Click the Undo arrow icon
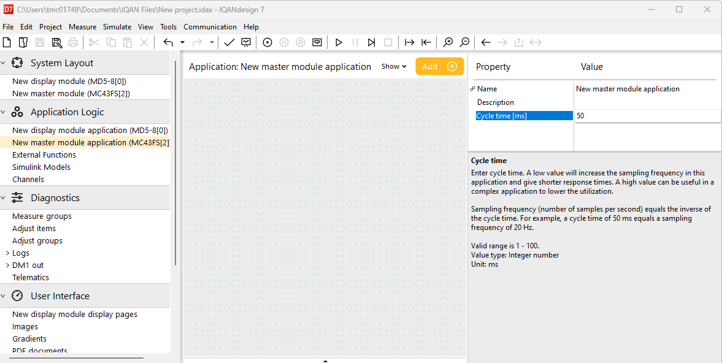Screen dimensions: 722x363 (x=168, y=42)
